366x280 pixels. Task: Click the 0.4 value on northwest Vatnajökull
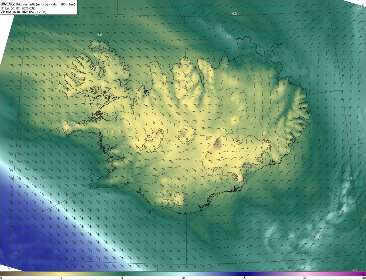pyautogui.click(x=217, y=145)
